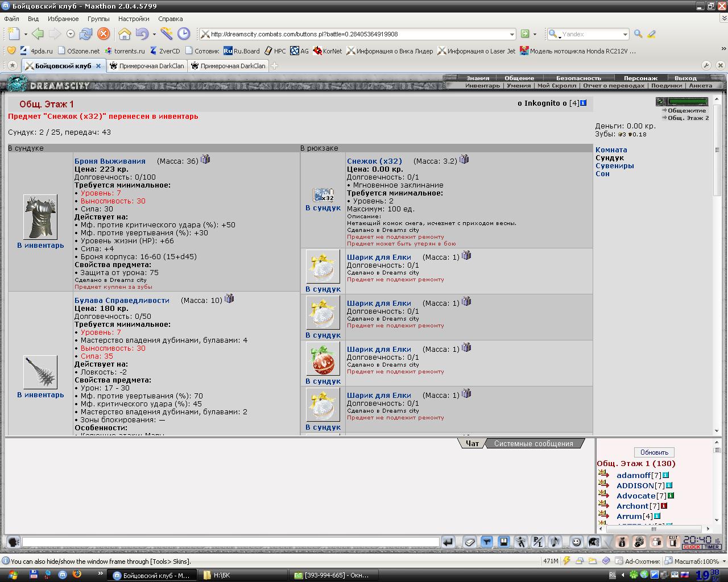Open the Сувениры link in side panel
The width and height of the screenshot is (728, 582).
tap(615, 166)
